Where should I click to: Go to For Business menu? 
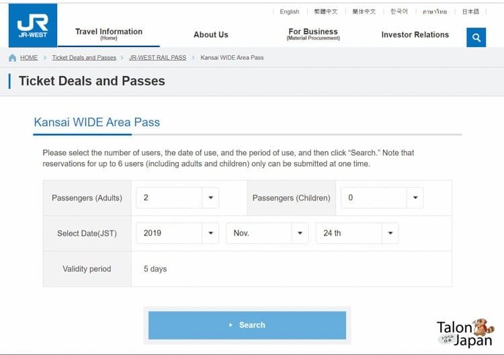coord(313,34)
